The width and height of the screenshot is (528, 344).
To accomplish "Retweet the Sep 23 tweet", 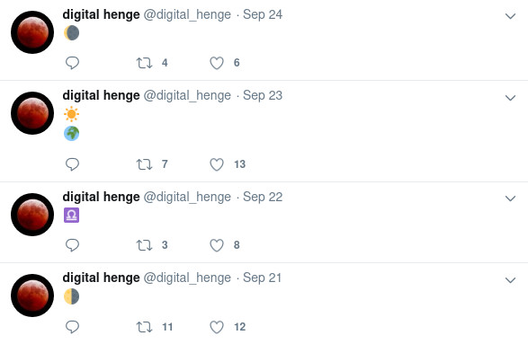I will click(x=144, y=164).
